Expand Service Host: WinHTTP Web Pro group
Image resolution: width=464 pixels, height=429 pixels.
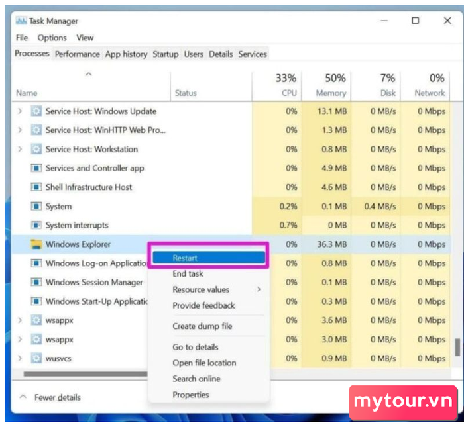[20, 130]
